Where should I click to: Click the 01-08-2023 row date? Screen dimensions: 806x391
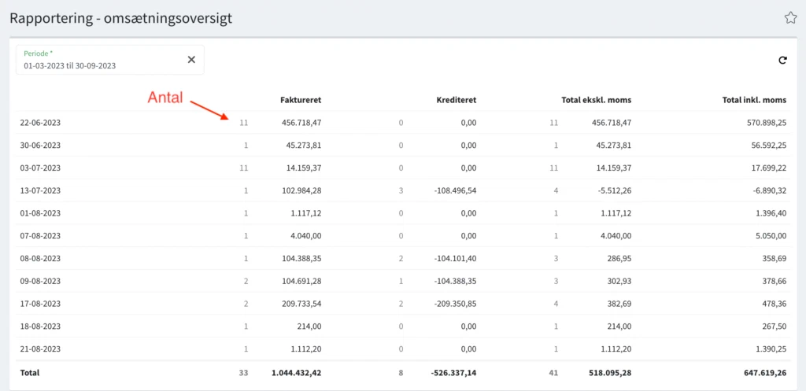(41, 214)
